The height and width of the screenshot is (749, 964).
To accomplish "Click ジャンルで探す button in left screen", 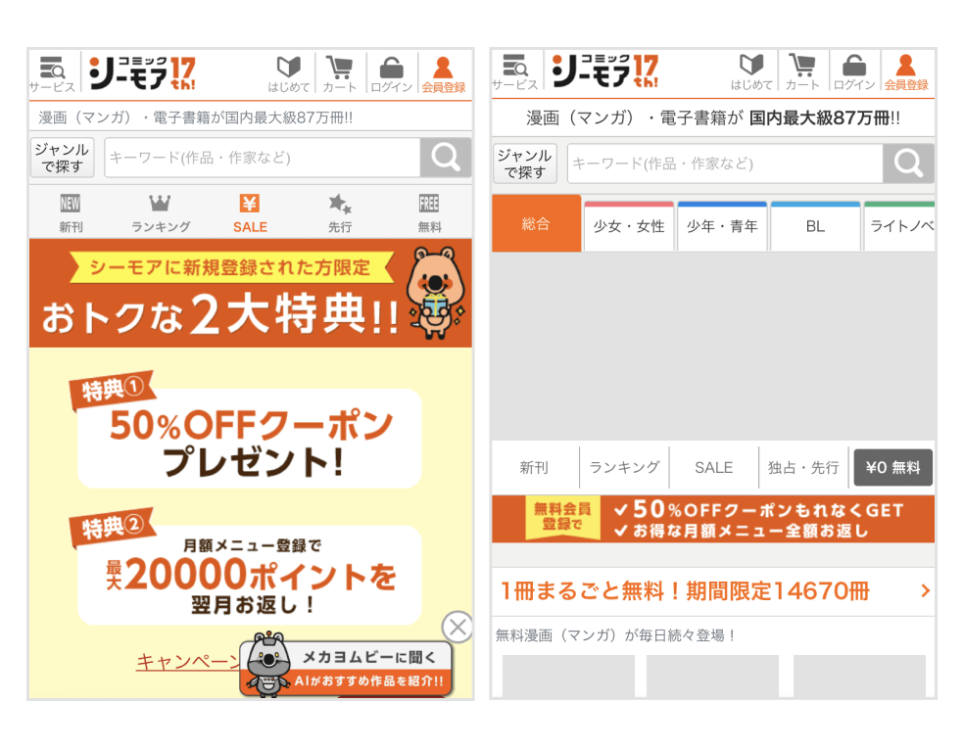I will (x=62, y=158).
